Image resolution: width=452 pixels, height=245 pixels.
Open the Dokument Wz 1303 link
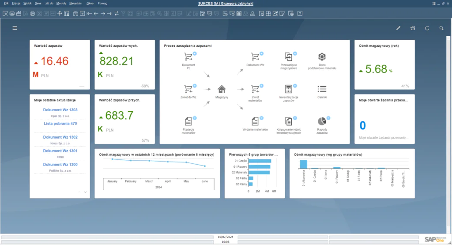coord(60,110)
